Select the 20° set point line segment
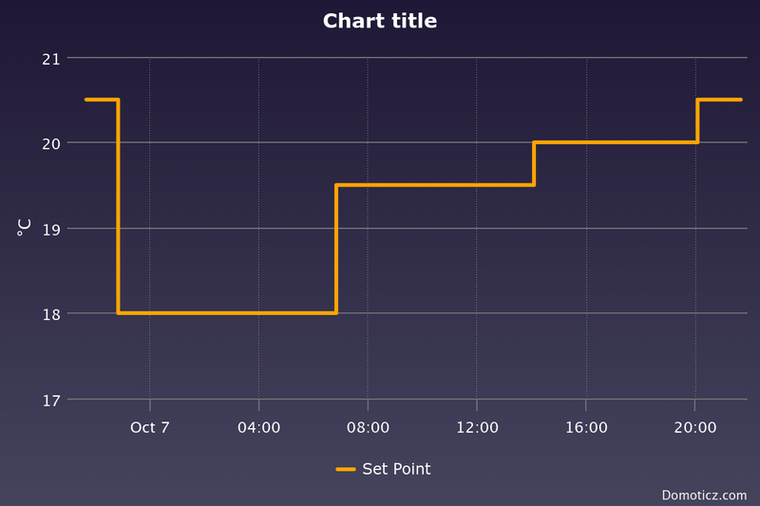The width and height of the screenshot is (760, 506). pyautogui.click(x=616, y=142)
